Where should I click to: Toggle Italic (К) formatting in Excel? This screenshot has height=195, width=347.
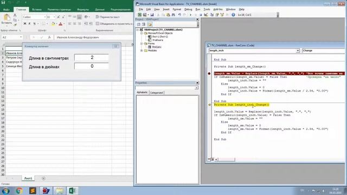point(29,24)
